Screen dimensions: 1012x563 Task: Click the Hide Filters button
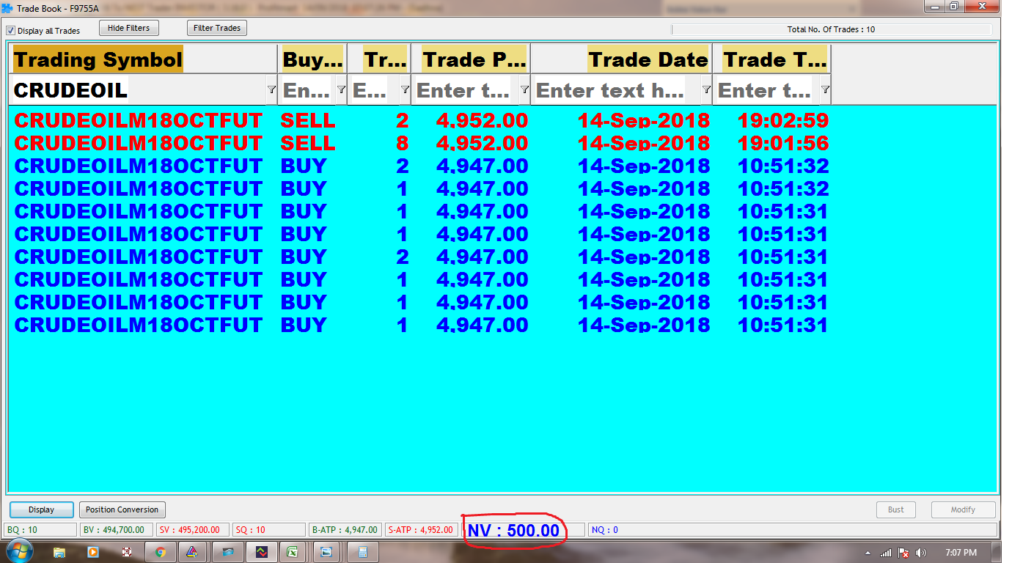[x=128, y=28]
